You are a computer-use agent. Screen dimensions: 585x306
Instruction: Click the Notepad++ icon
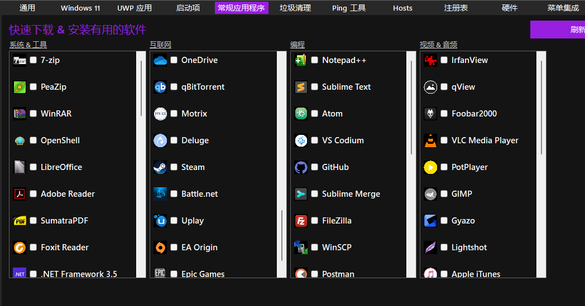(x=301, y=60)
